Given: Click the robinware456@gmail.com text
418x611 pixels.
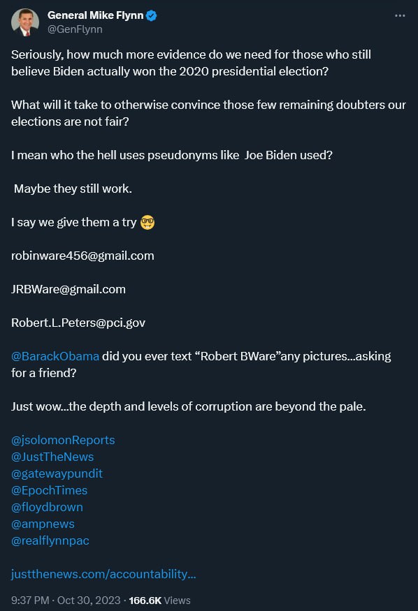Looking at the screenshot, I should [x=82, y=256].
